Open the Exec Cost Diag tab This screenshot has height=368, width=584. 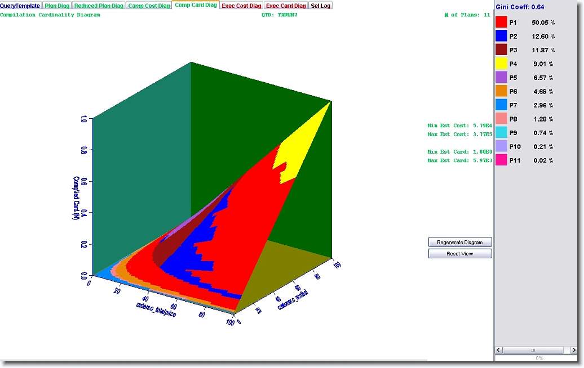(241, 6)
